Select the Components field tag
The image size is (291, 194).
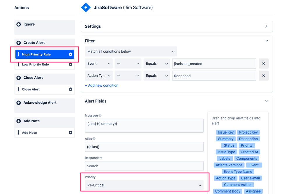click(247, 159)
